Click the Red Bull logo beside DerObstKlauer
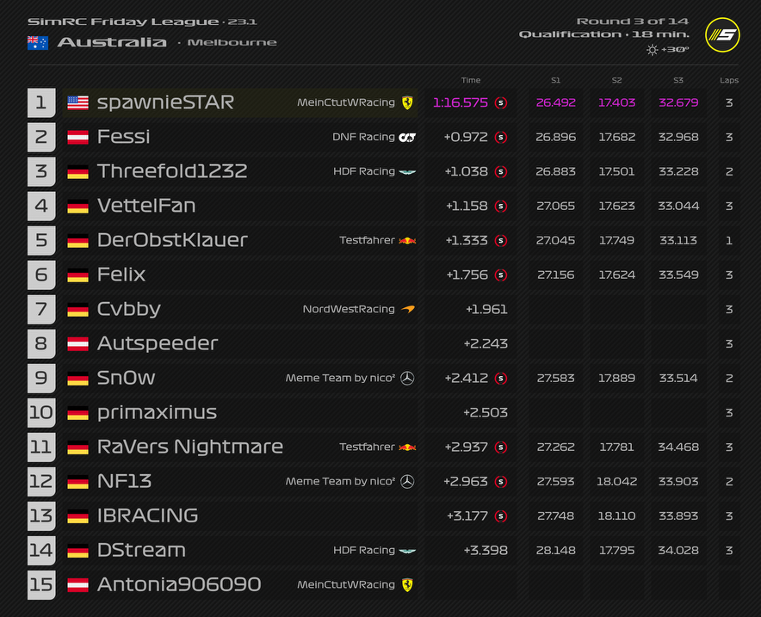This screenshot has width=761, height=617. 407,241
